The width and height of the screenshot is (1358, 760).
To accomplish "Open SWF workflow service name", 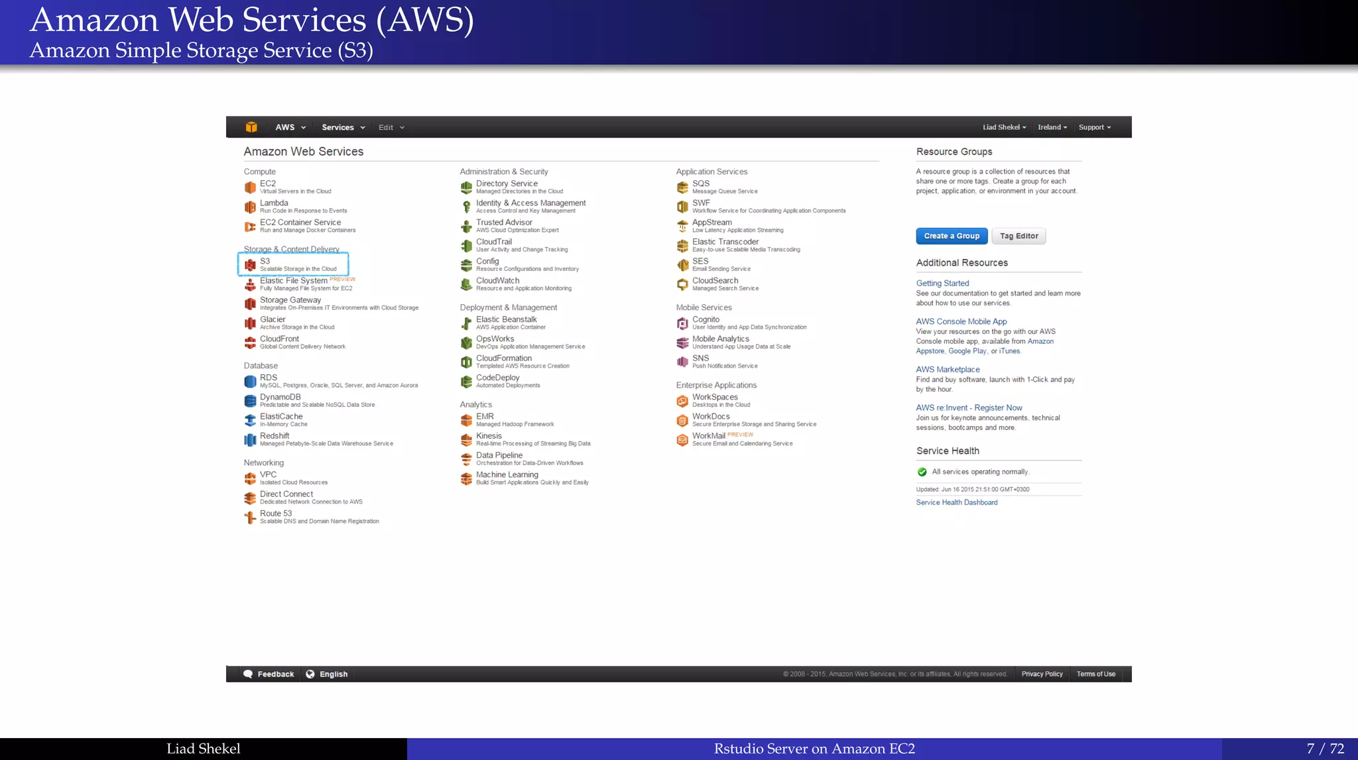I will [701, 203].
